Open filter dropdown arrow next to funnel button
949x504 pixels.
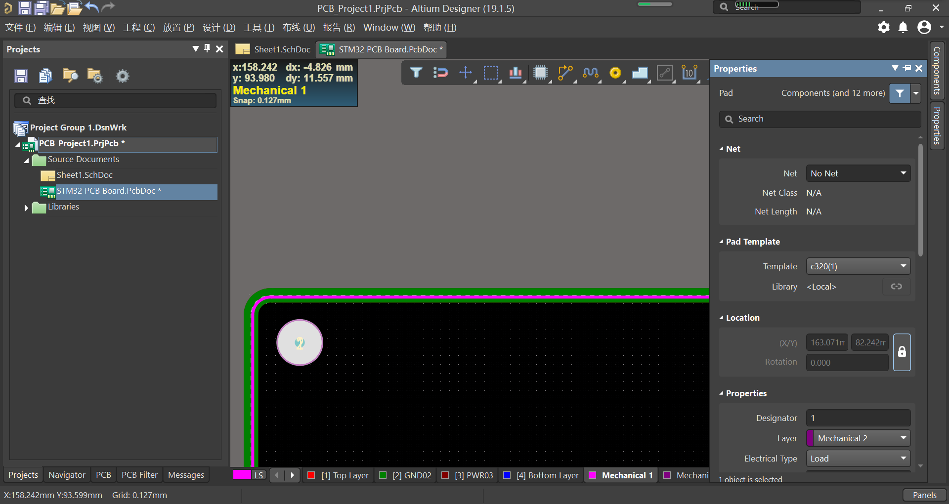pos(916,93)
